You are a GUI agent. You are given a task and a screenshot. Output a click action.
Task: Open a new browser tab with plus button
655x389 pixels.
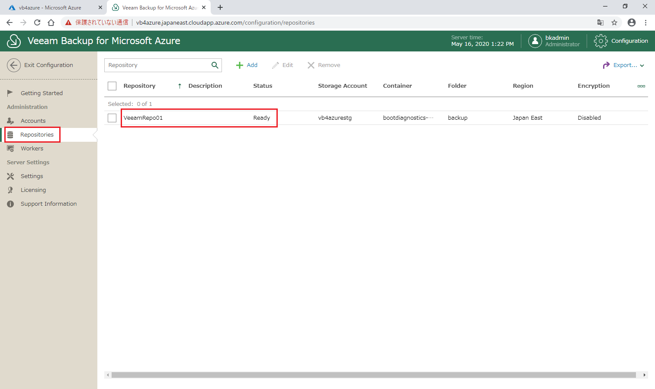[x=220, y=7]
